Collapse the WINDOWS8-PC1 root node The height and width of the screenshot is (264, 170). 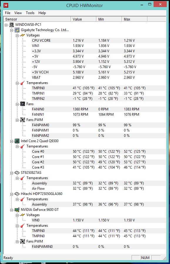tap(6, 25)
